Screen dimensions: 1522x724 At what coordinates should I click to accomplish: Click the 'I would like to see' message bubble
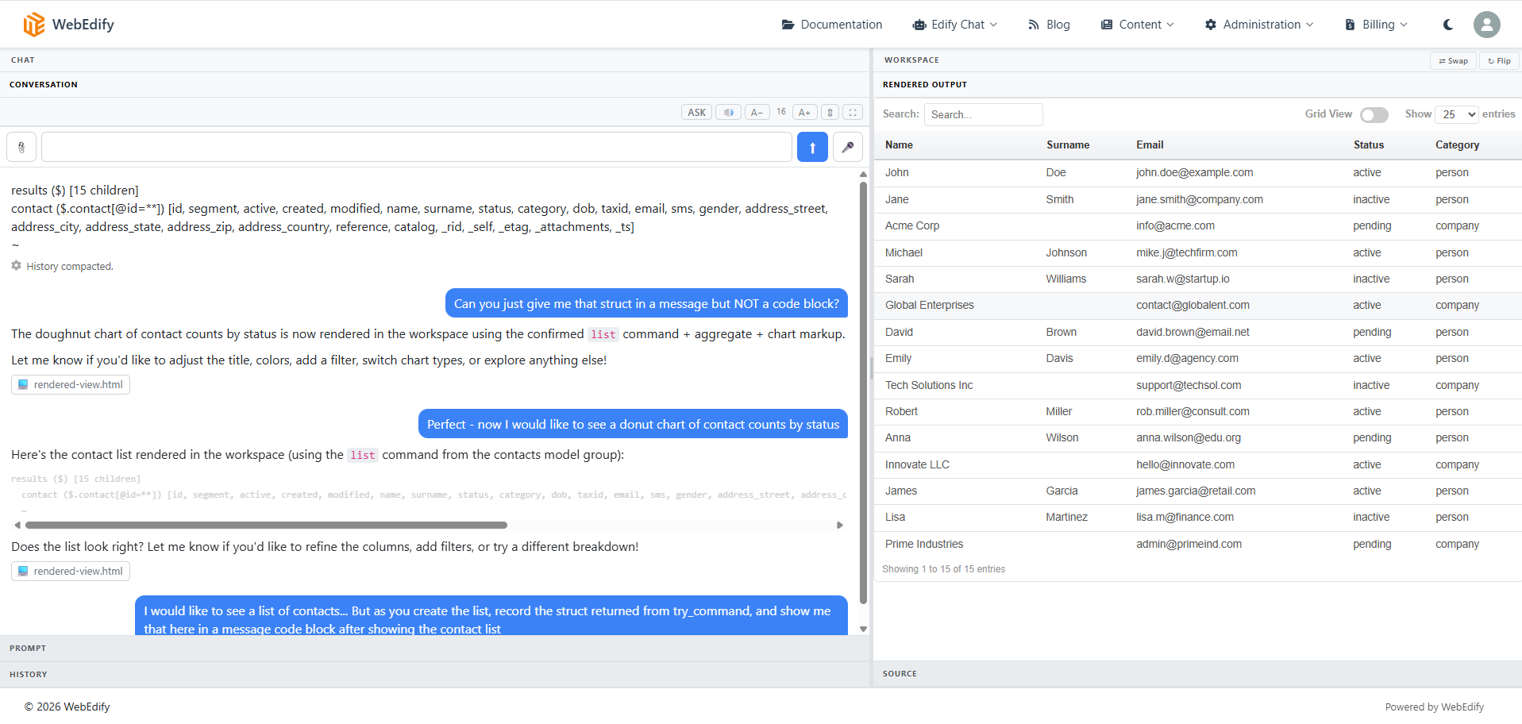(491, 616)
